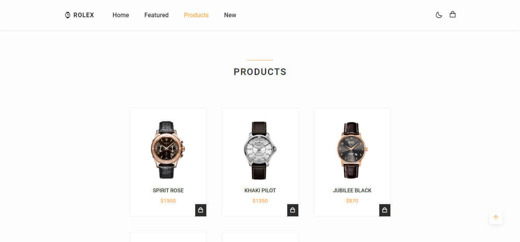Add Jubilee Black to cart with bag button
This screenshot has height=242, width=520.
pyautogui.click(x=385, y=210)
